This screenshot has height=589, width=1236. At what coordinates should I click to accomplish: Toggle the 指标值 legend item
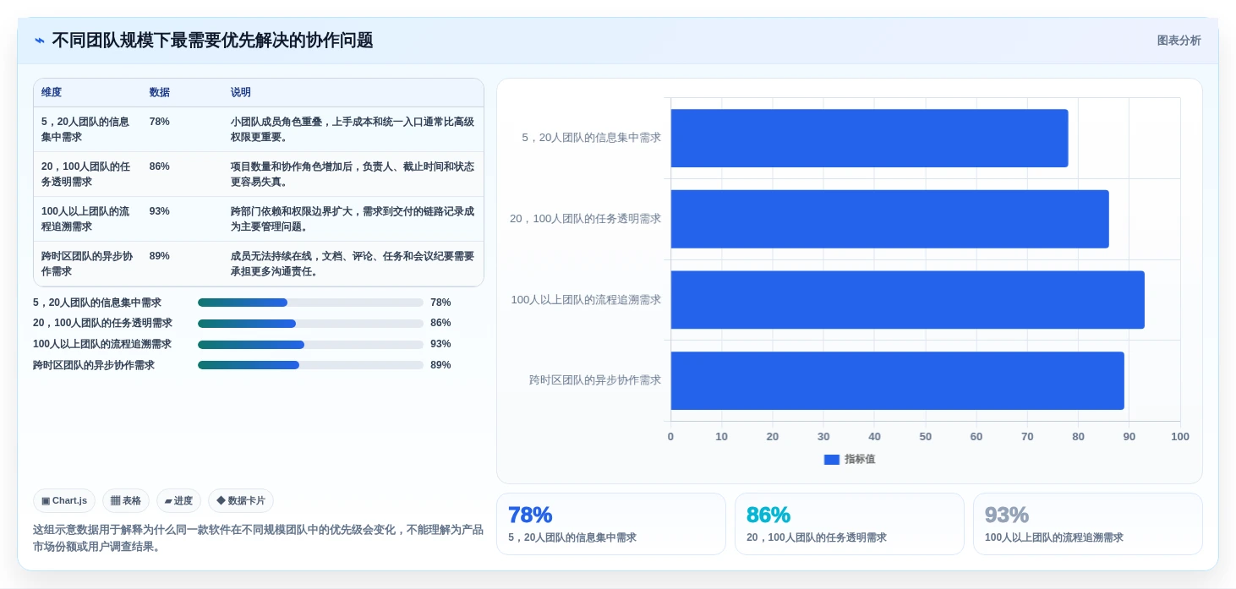(x=850, y=459)
